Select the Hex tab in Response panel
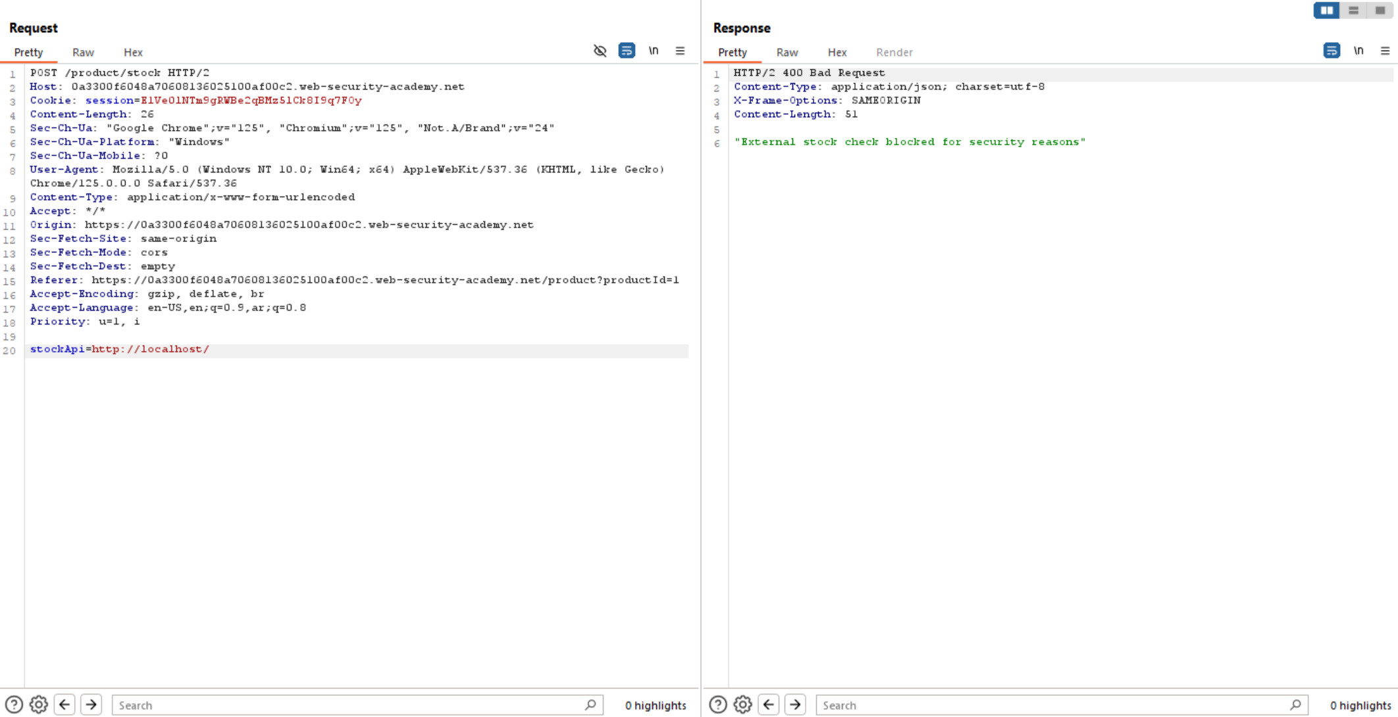The image size is (1398, 717). (x=837, y=52)
